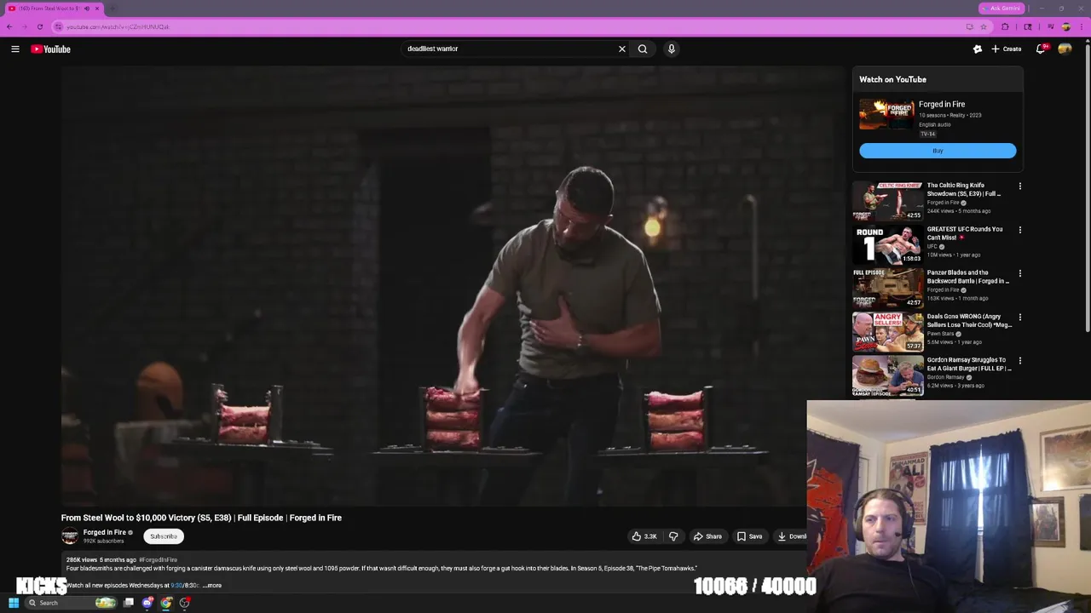Open Discord from the taskbar
The height and width of the screenshot is (613, 1091).
(147, 603)
